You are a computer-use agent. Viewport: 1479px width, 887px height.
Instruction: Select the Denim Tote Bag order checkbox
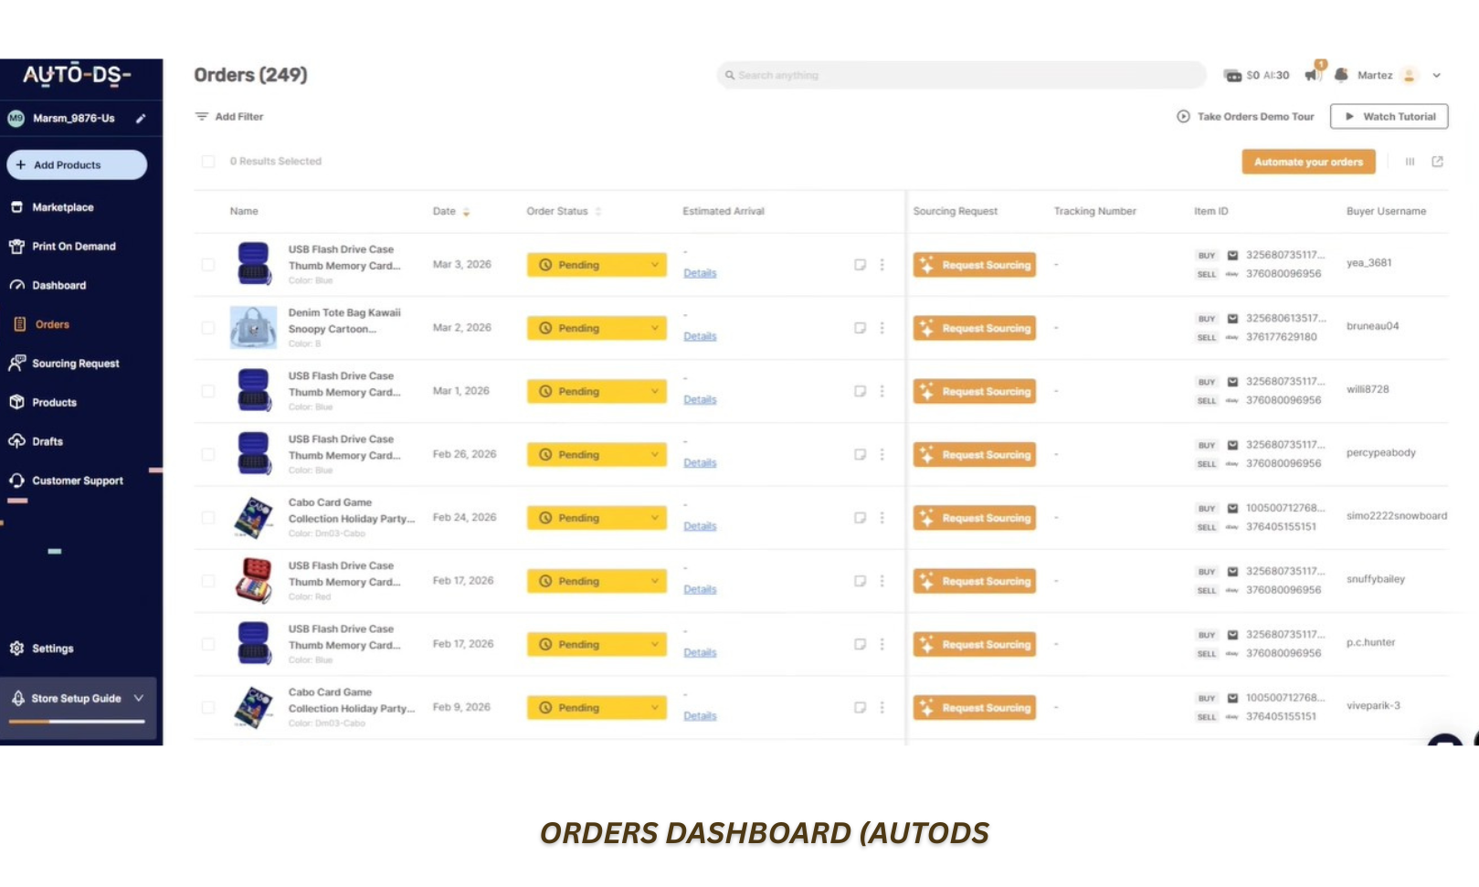208,328
